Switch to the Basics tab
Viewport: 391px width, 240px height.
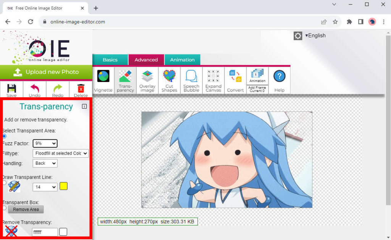coord(110,60)
